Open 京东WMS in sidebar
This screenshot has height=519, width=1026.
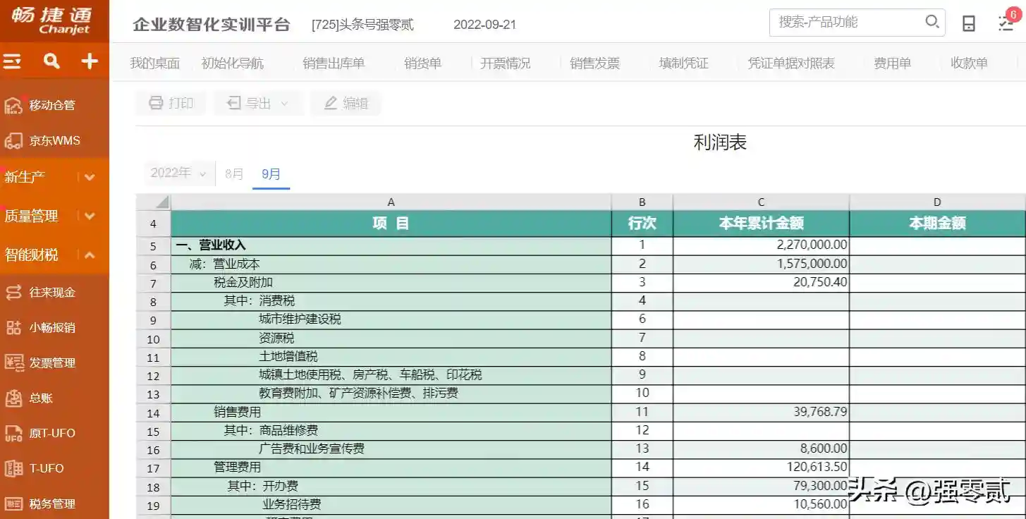click(x=54, y=140)
